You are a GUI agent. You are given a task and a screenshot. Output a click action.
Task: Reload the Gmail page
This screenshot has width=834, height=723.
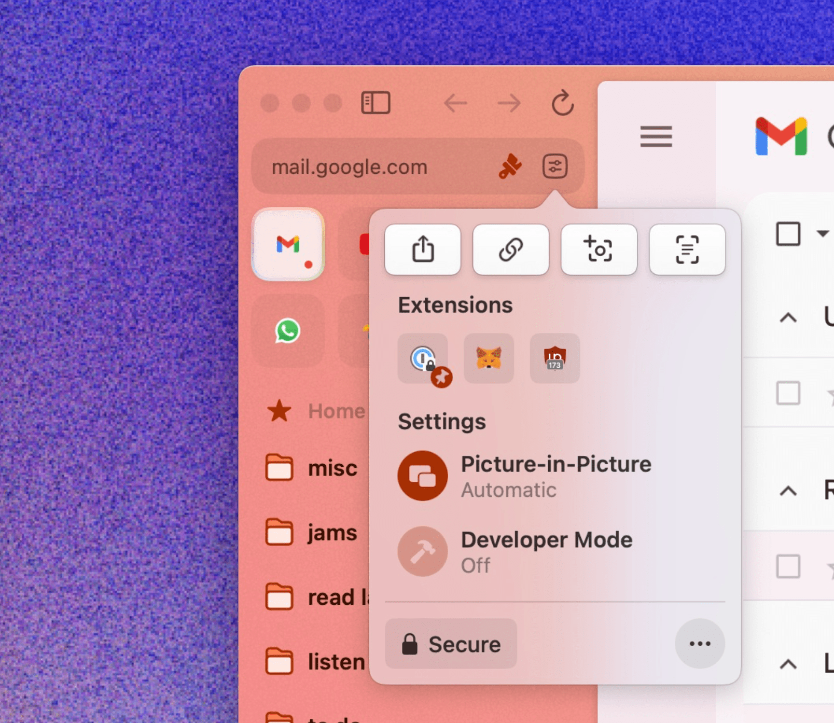563,103
